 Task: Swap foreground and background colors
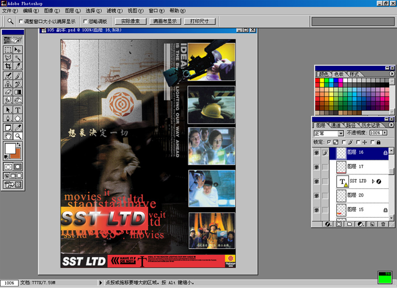(19, 144)
